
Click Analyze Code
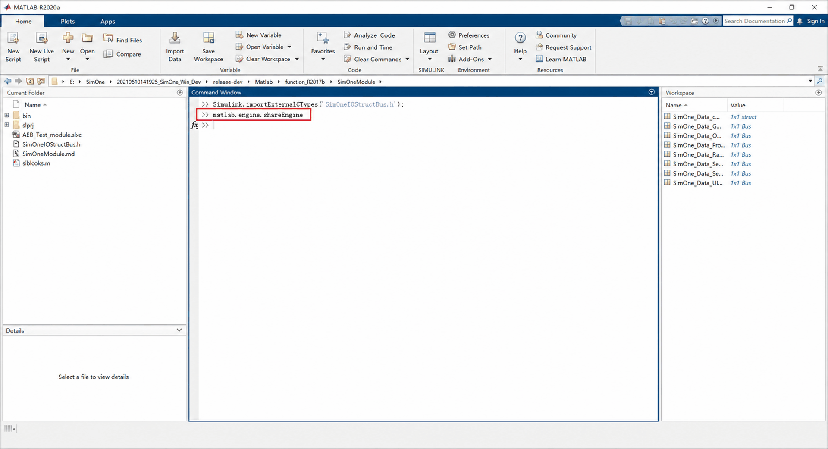370,35
